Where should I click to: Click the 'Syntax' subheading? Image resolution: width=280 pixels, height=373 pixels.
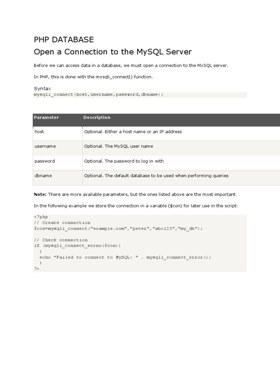pos(42,89)
